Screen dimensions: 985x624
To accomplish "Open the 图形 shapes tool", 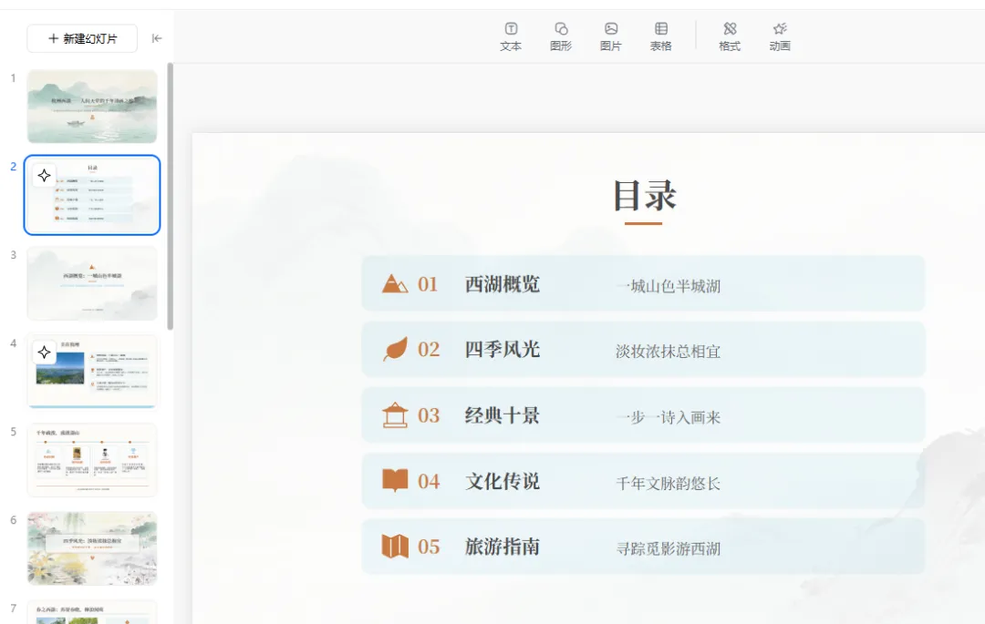I will (x=561, y=37).
